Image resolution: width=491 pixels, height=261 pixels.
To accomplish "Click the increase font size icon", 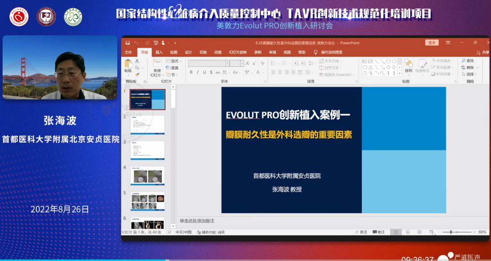I will pyautogui.click(x=248, y=63).
